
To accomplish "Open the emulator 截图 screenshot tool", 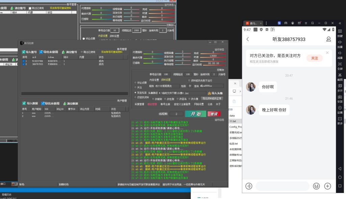I will point(340,77).
